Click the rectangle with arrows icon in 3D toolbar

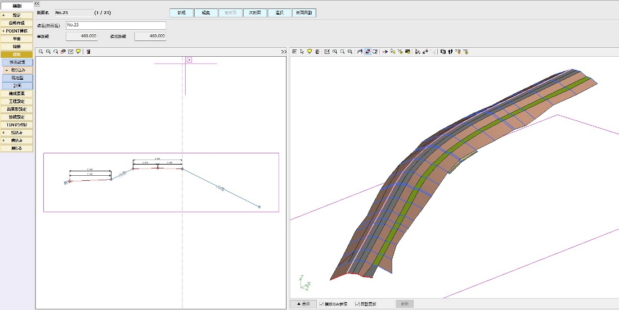[375, 52]
